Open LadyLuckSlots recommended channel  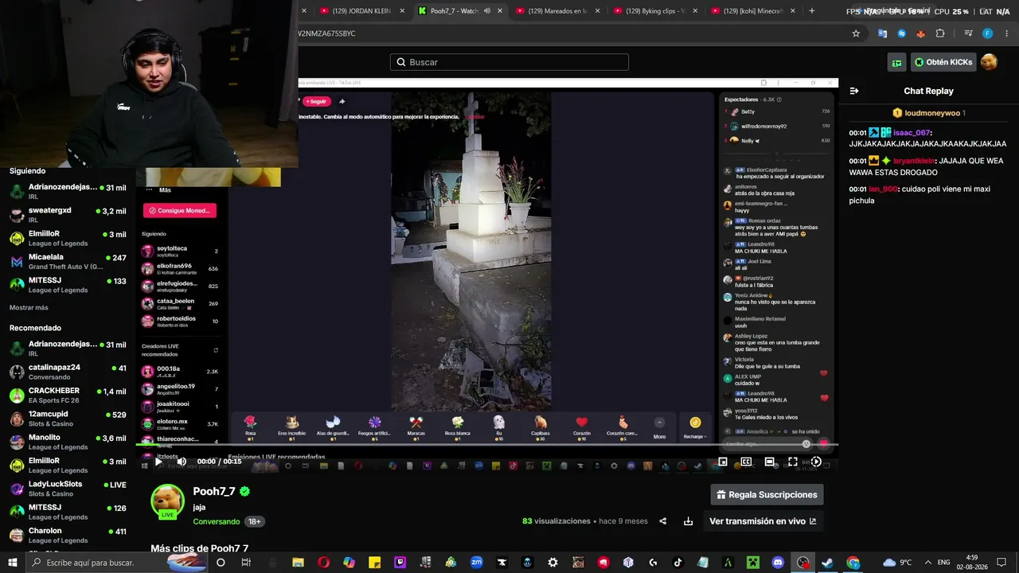68,488
